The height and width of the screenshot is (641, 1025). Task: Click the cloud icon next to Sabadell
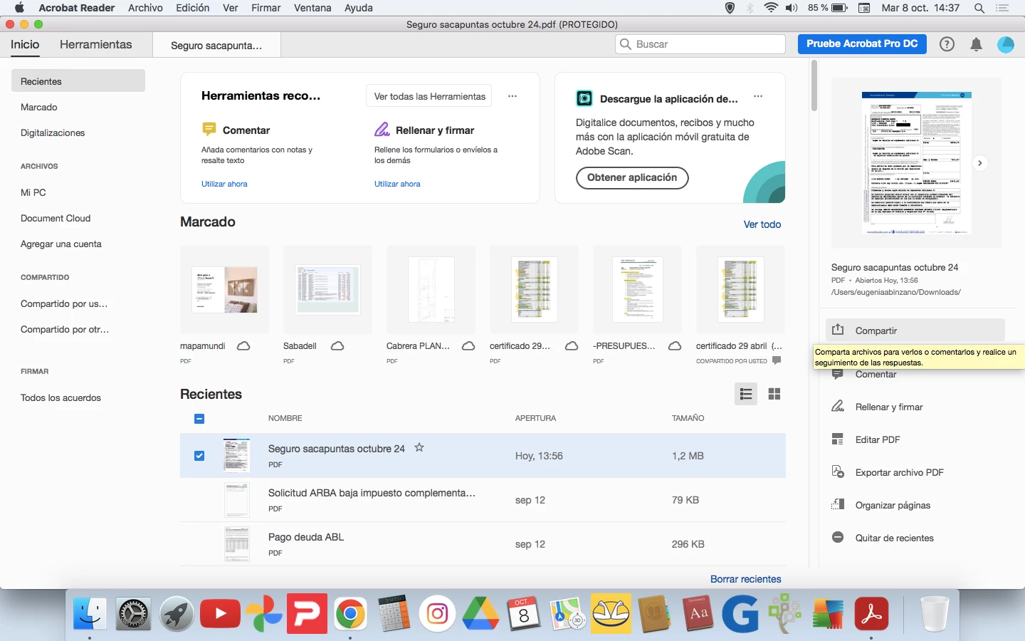point(337,346)
